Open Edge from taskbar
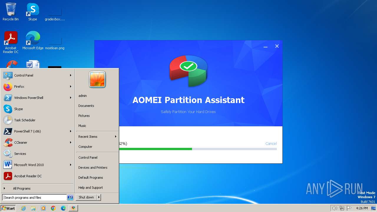377x212 pixels. click(63, 208)
